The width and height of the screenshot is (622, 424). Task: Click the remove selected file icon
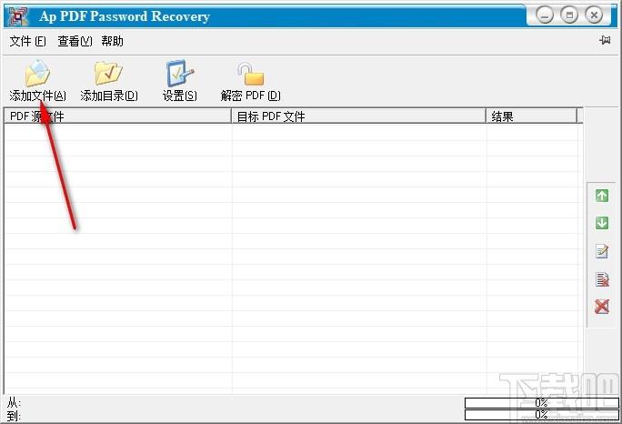pyautogui.click(x=602, y=279)
